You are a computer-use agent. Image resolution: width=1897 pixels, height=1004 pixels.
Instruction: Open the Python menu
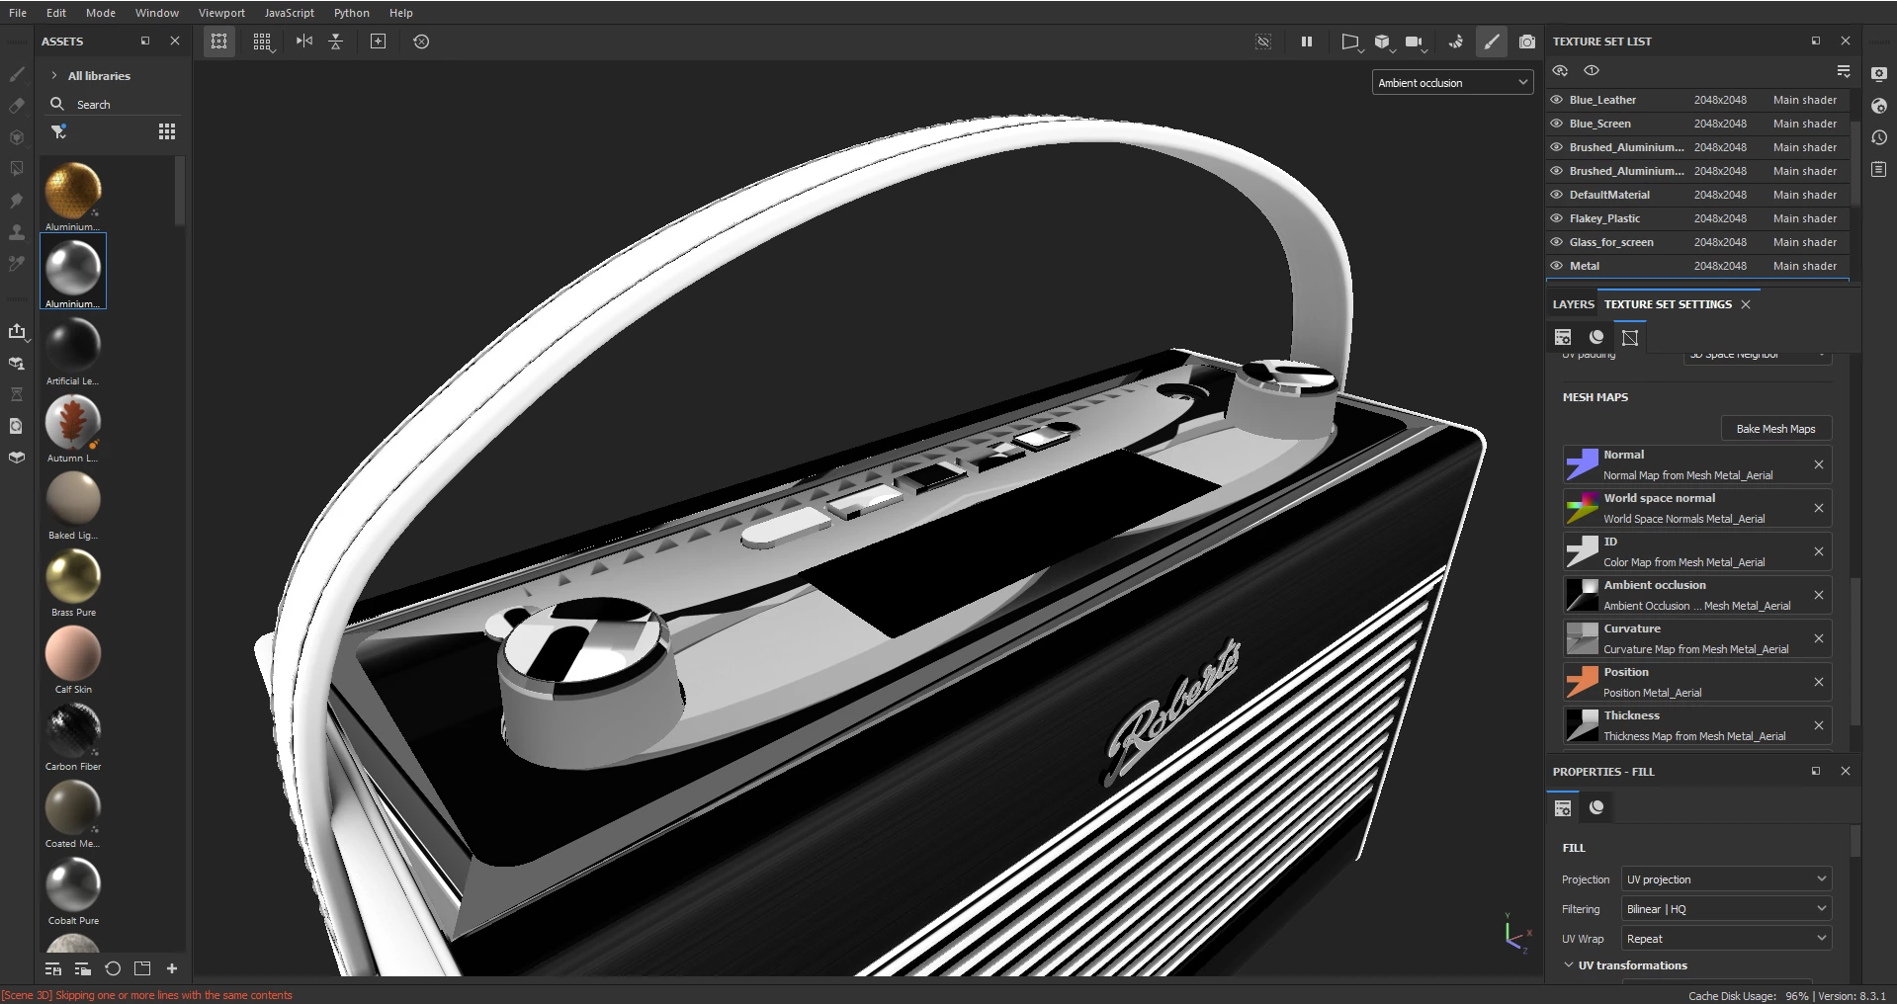click(x=352, y=13)
